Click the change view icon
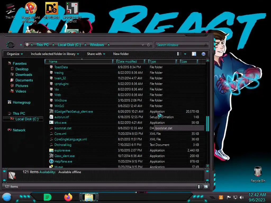The image size is (271, 203). click(x=179, y=54)
